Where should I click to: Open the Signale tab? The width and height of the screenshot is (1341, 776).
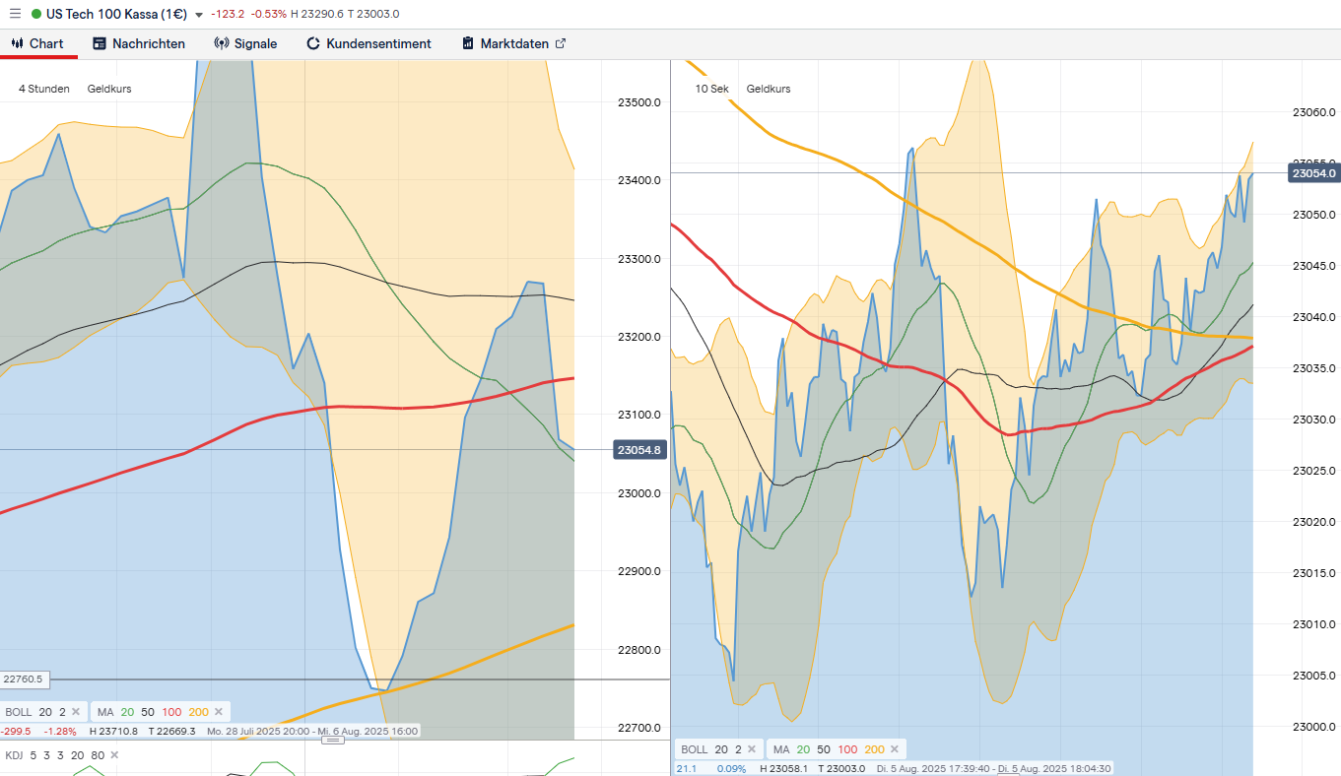tap(246, 43)
